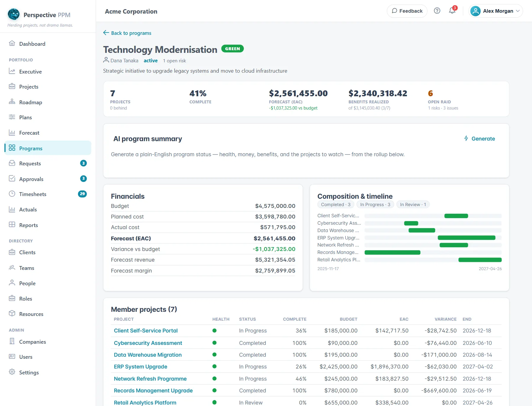532x406 pixels.
Task: Open the Data Warehouse Migration project
Action: click(x=148, y=355)
